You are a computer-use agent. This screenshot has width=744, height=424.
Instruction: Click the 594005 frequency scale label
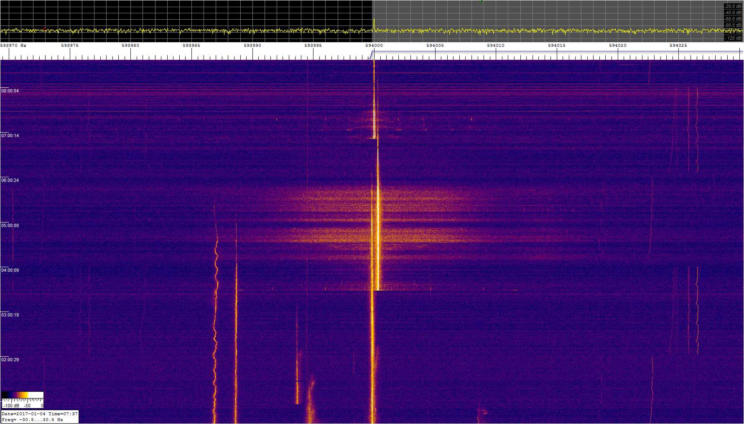coord(435,45)
